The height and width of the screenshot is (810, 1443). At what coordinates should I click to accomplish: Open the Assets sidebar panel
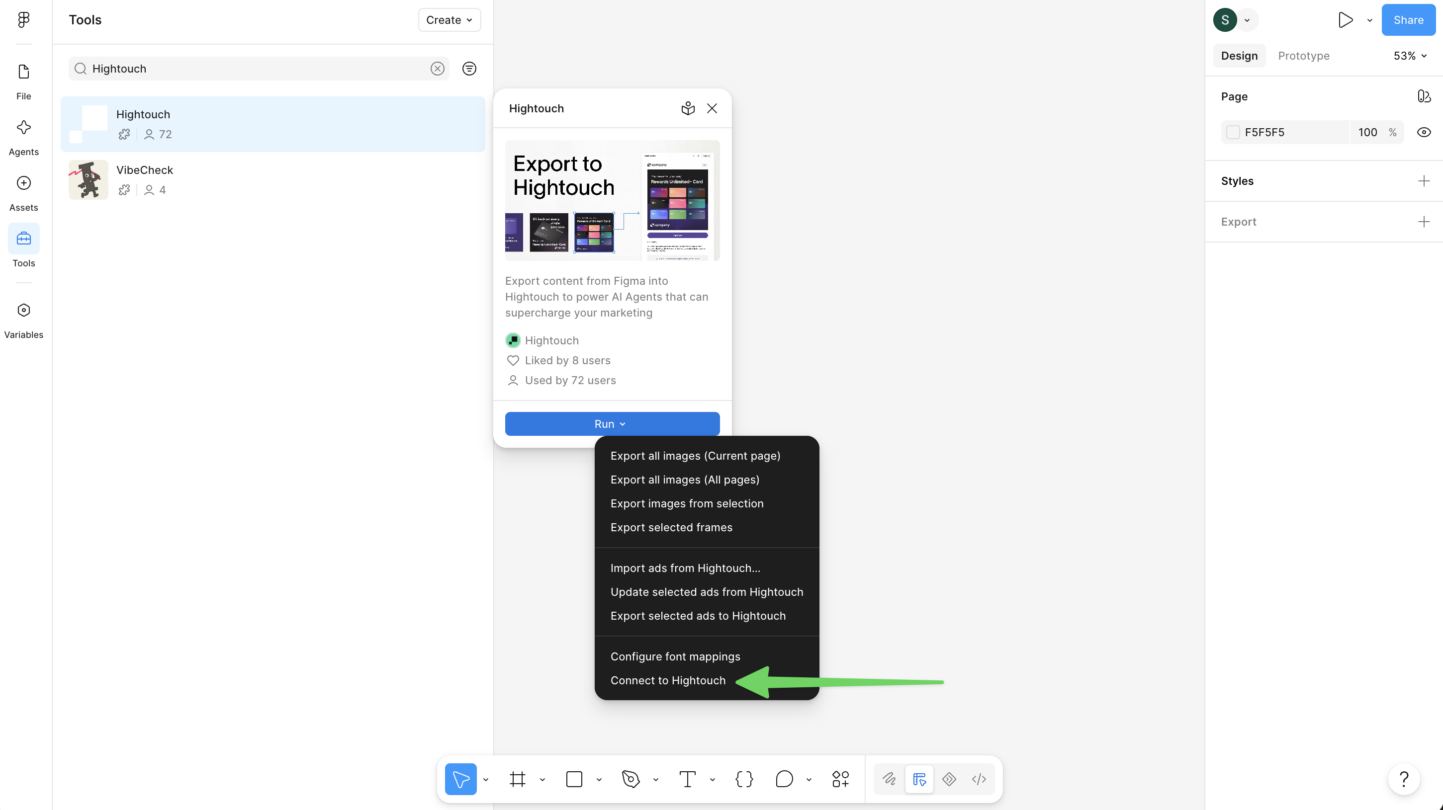click(23, 193)
